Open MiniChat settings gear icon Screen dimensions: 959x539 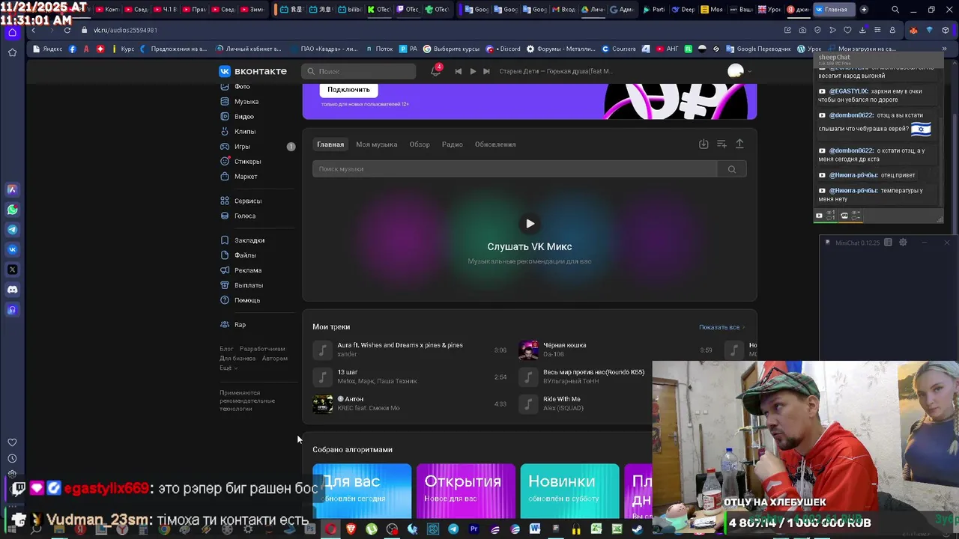903,243
